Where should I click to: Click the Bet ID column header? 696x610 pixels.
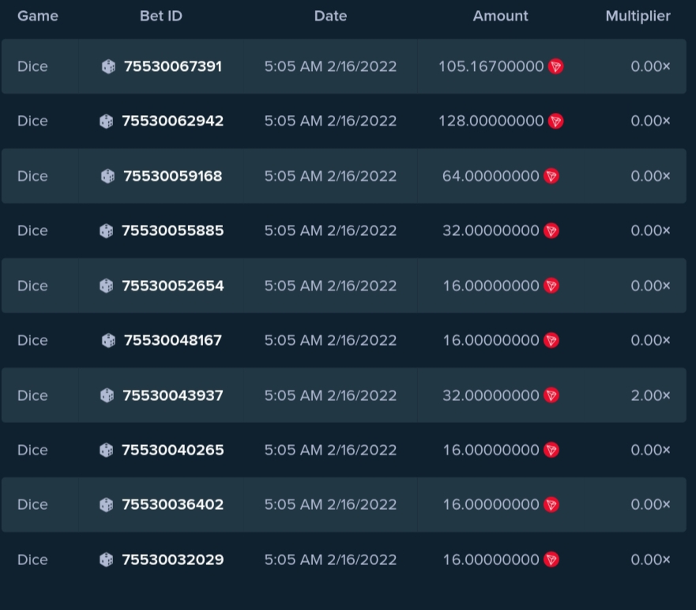coord(161,17)
